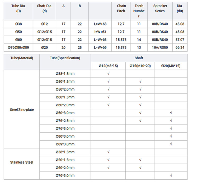Click the Chain Pitch column header
The height and width of the screenshot is (186, 198).
(x=121, y=8)
